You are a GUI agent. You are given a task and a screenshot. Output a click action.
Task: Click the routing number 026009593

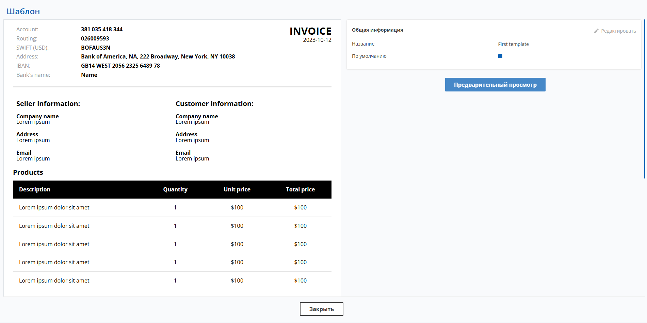tap(95, 38)
